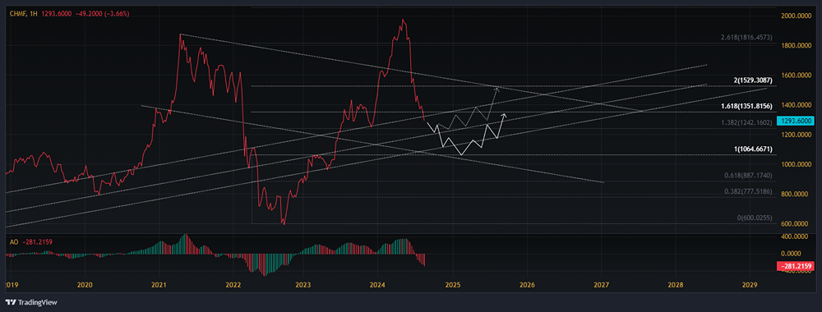
Task: Click 1600.0000 on price axis
Action: pos(796,76)
